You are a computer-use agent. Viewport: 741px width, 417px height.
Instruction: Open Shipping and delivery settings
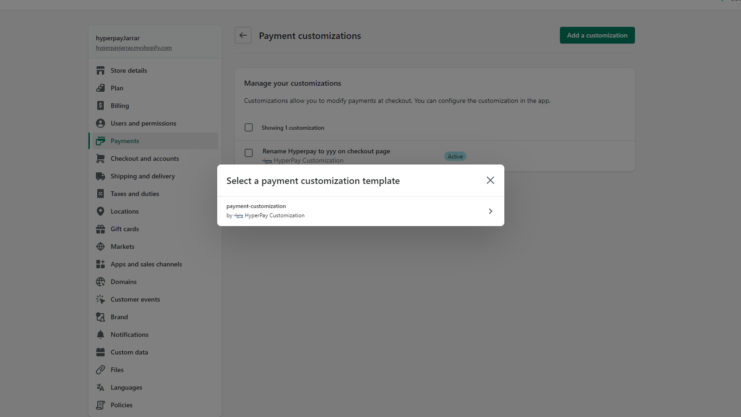point(155,176)
